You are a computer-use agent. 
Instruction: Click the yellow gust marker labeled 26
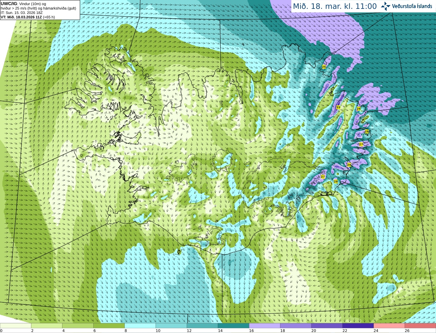(359, 109)
